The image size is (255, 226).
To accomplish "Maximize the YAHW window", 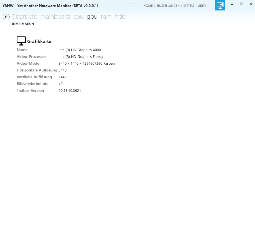I will 241,4.
